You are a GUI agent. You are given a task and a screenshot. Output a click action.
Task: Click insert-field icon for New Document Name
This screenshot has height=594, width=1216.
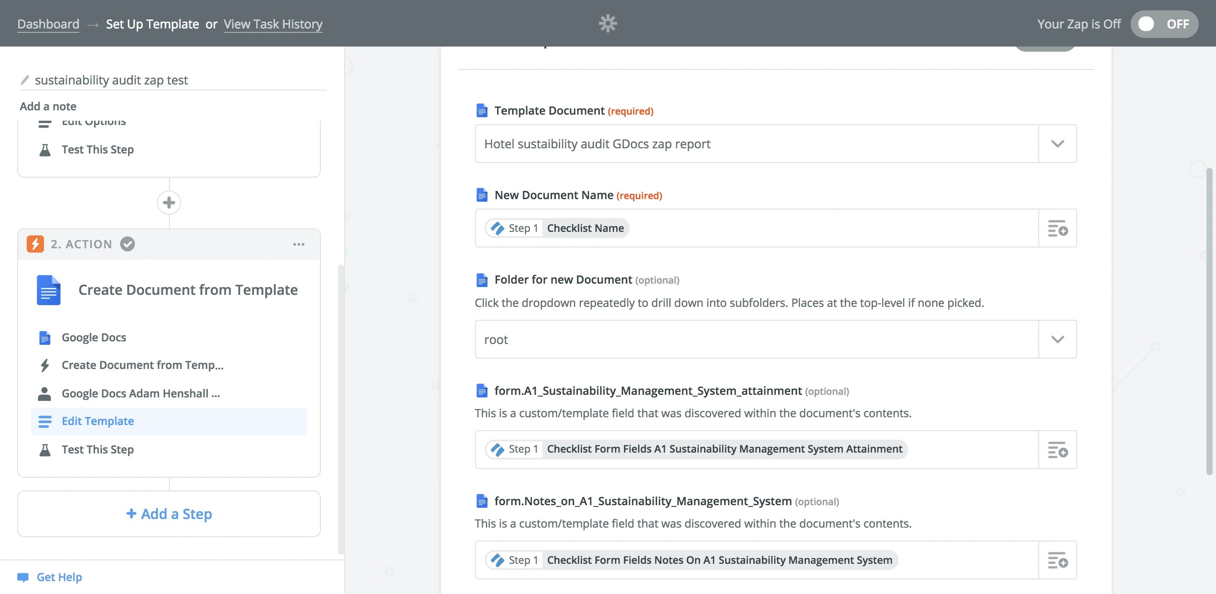(x=1057, y=228)
